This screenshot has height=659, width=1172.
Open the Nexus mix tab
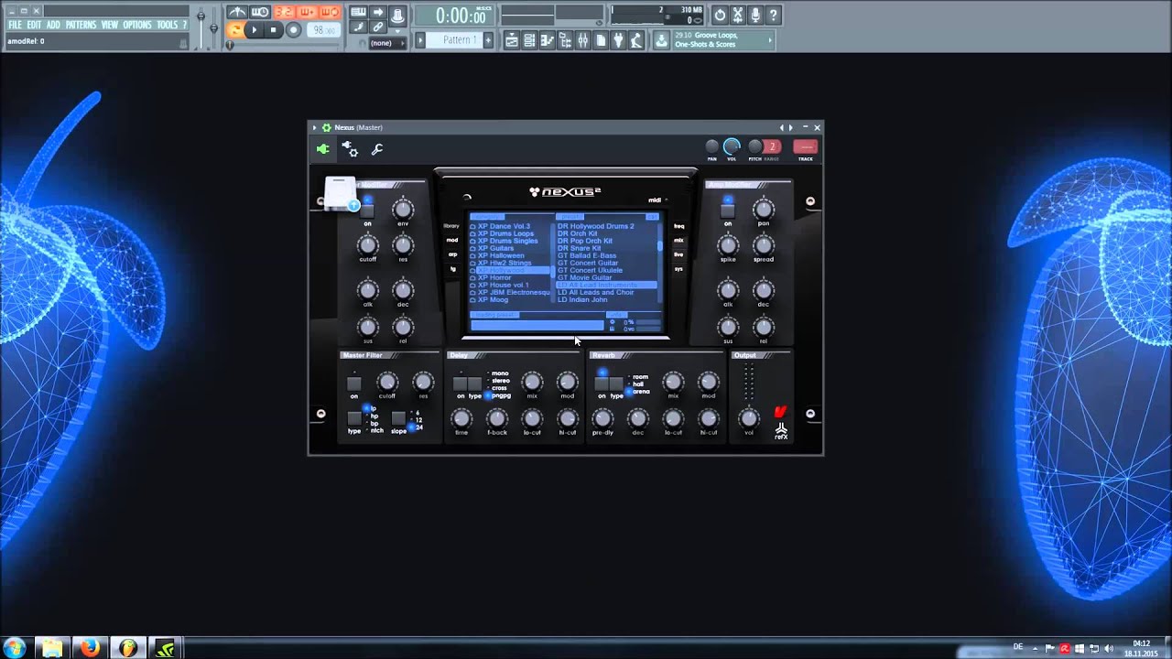coord(679,240)
